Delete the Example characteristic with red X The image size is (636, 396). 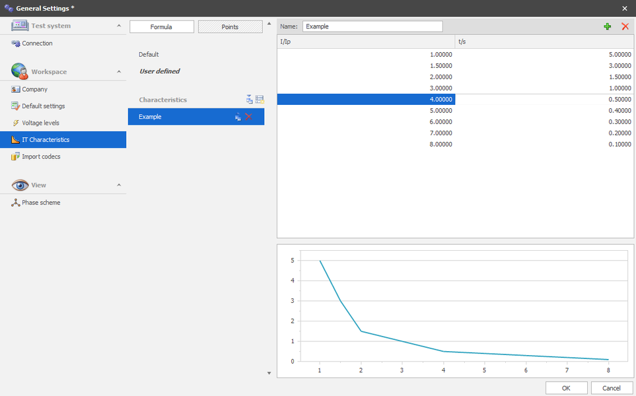tap(248, 117)
